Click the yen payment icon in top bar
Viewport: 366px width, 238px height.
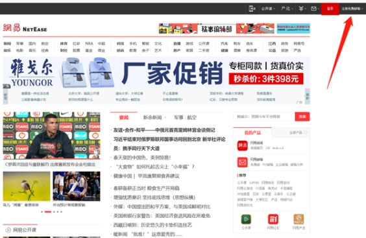click(x=301, y=8)
